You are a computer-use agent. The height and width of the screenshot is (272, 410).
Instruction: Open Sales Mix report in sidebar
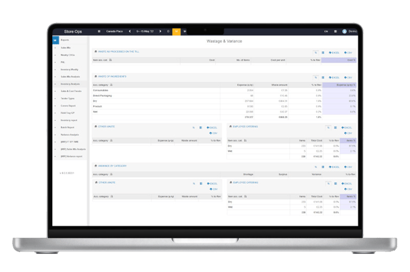pyautogui.click(x=66, y=47)
